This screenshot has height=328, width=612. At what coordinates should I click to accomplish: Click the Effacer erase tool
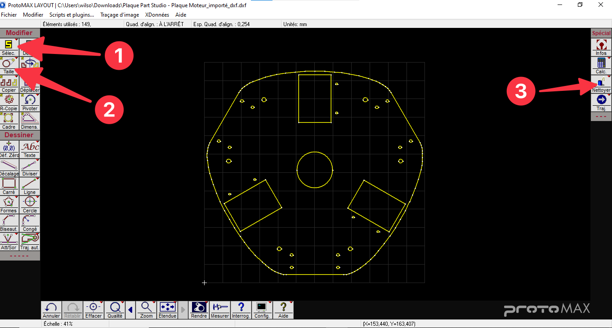pos(94,310)
